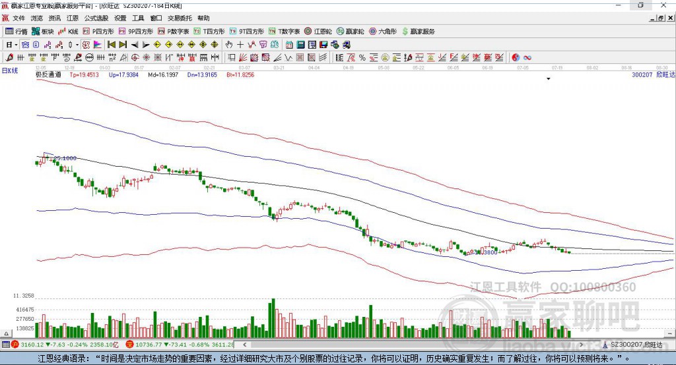Expand the candlestick style dropdown arrow

click(x=77, y=45)
